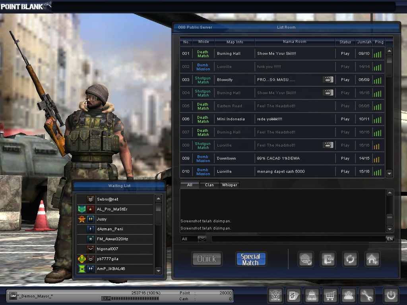407x305 pixels.
Task: Click clan emblem beside AmP,,IKBAL46
Action: [82, 269]
